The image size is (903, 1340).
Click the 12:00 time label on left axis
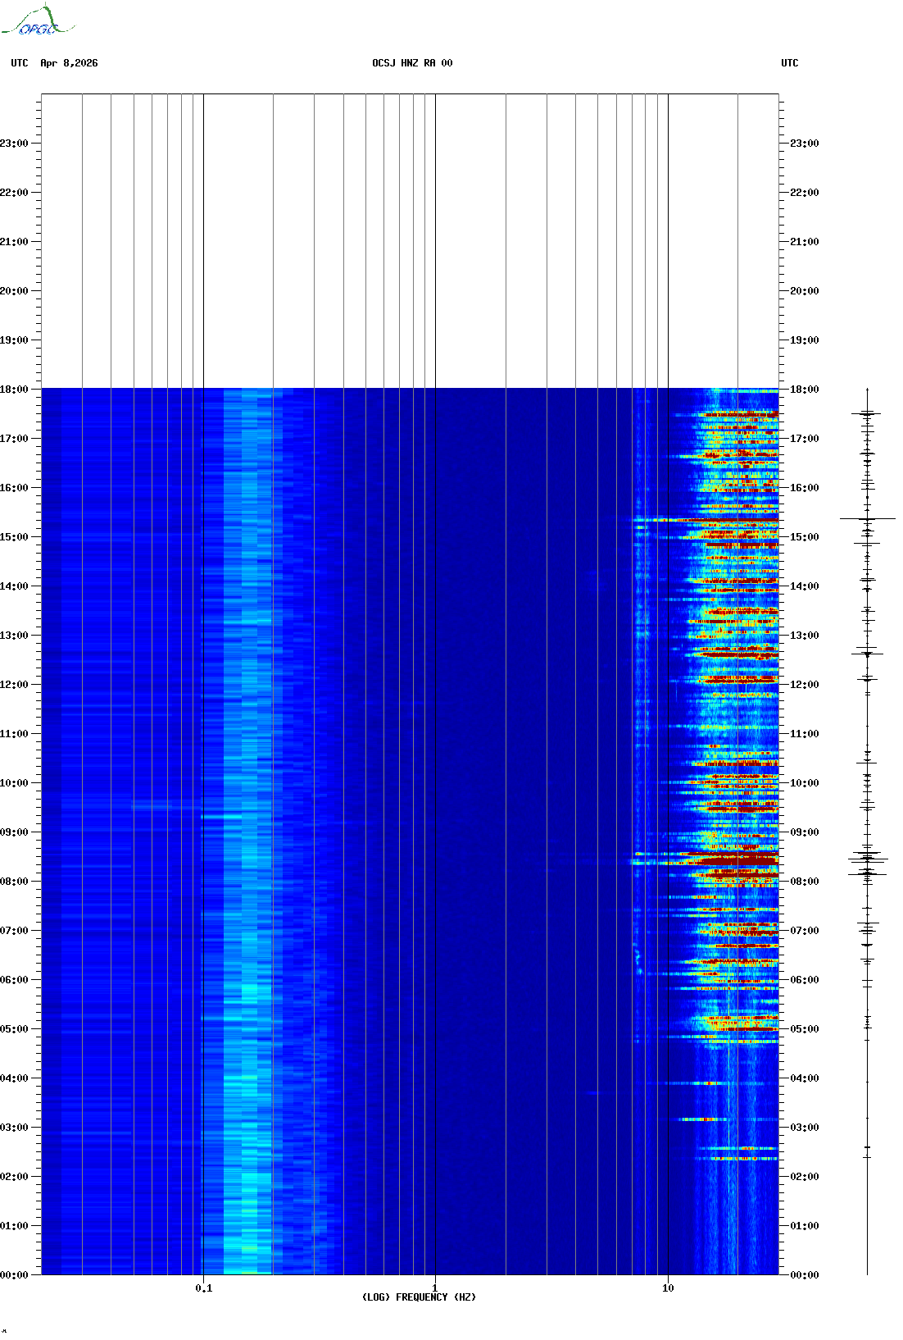15,685
